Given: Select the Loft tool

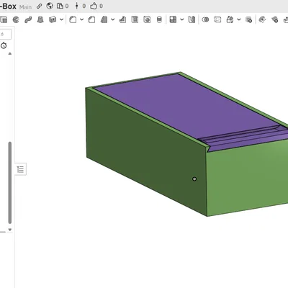Looking at the screenshot, I should 40,19.
